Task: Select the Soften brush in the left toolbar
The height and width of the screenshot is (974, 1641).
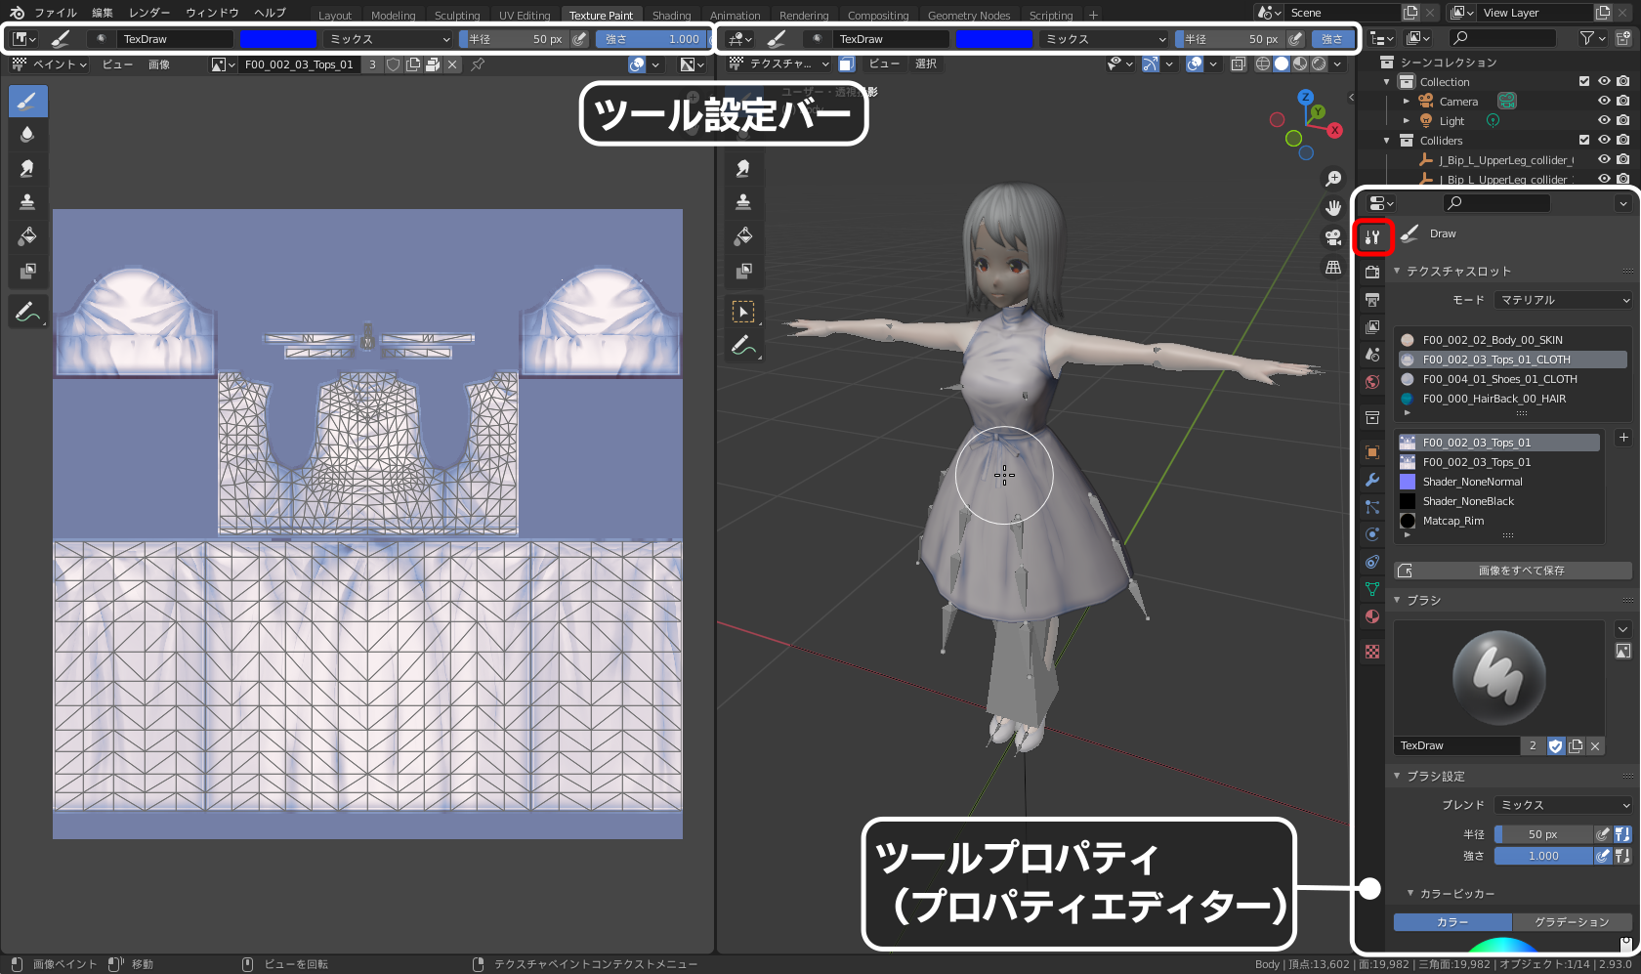Action: tap(26, 134)
